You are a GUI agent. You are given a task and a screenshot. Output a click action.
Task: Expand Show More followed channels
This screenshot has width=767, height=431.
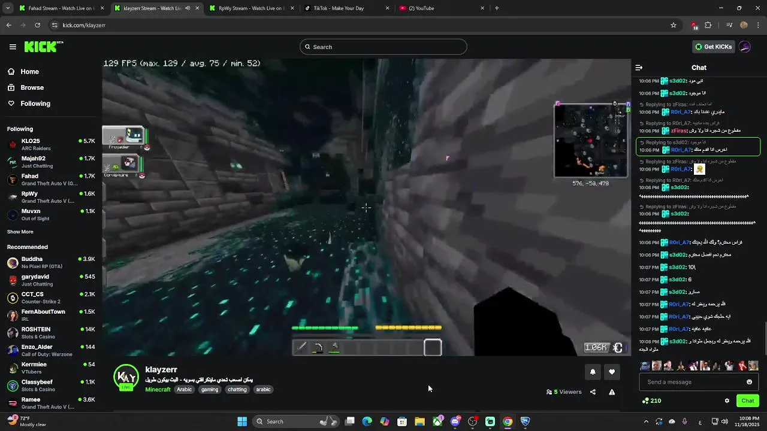coord(20,232)
